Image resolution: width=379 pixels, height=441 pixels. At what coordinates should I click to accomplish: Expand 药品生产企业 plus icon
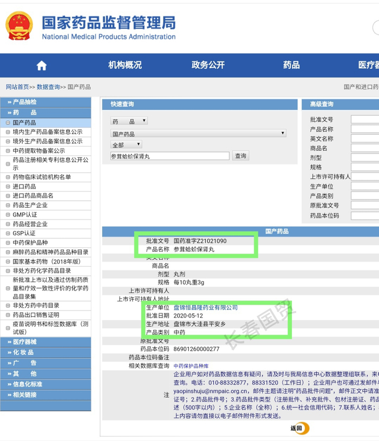click(8, 205)
